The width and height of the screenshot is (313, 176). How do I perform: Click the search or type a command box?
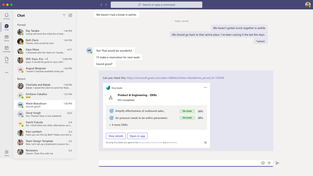click(157, 5)
